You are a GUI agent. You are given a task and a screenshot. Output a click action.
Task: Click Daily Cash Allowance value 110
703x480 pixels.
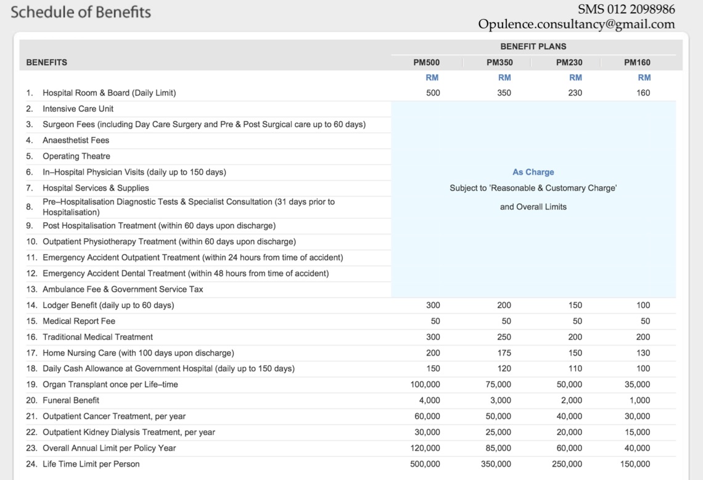click(575, 369)
